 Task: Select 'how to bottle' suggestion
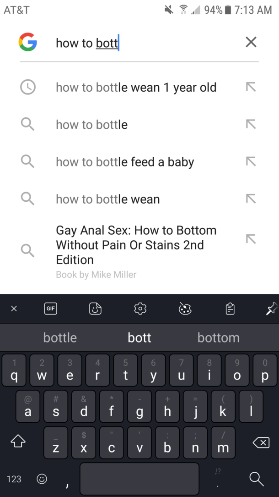point(91,125)
